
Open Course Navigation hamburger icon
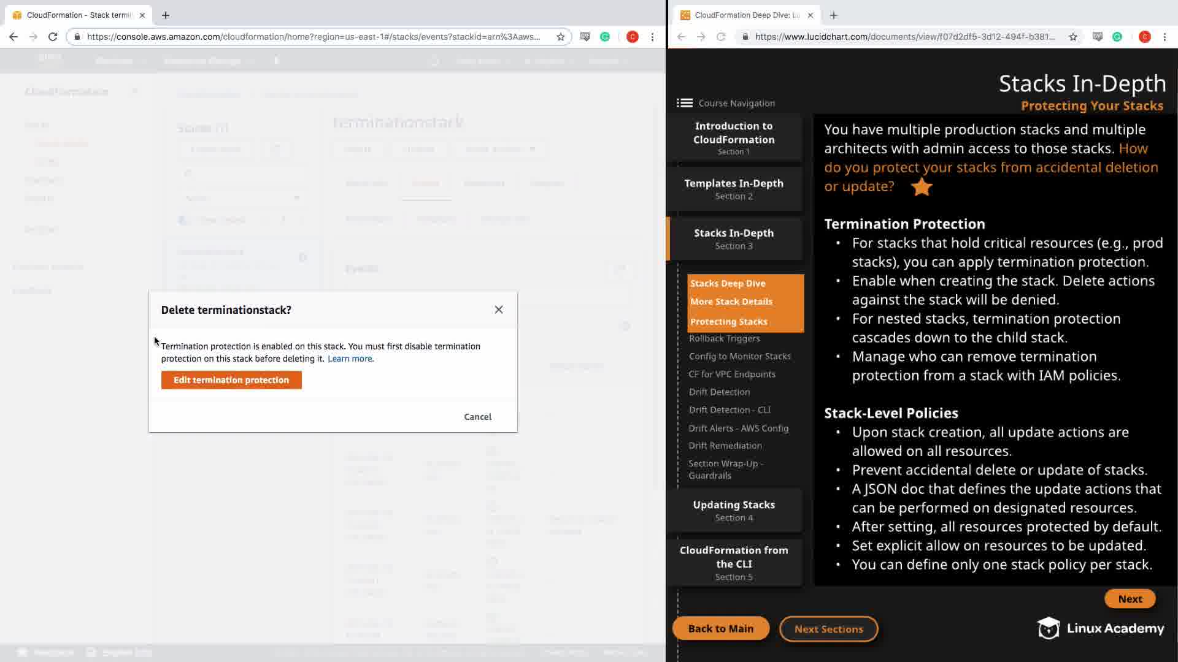[685, 103]
